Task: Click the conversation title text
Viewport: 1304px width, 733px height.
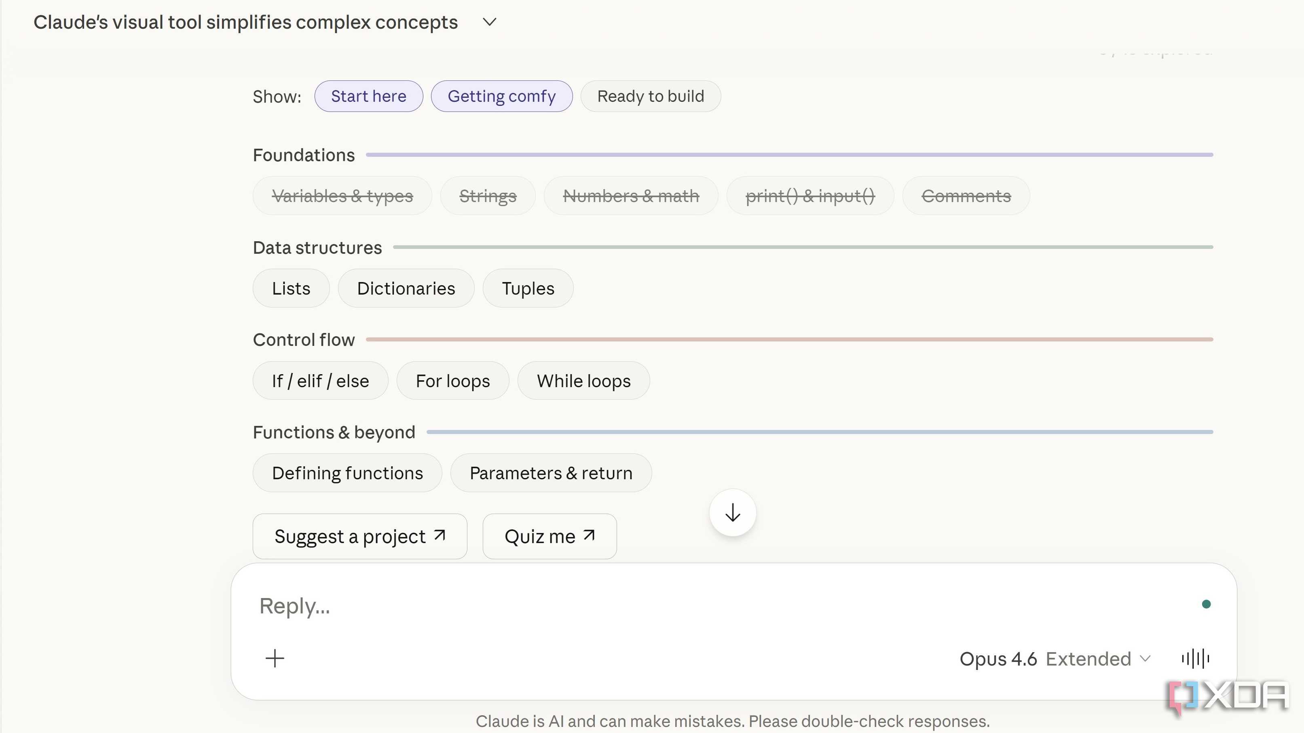Action: click(x=245, y=22)
